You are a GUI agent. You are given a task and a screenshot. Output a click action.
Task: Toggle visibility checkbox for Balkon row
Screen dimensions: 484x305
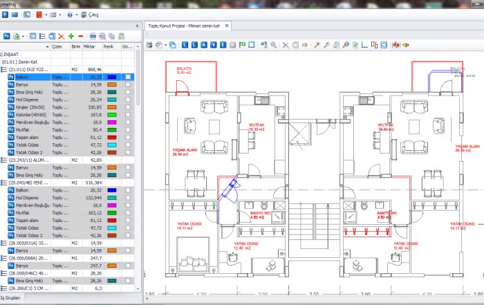127,77
